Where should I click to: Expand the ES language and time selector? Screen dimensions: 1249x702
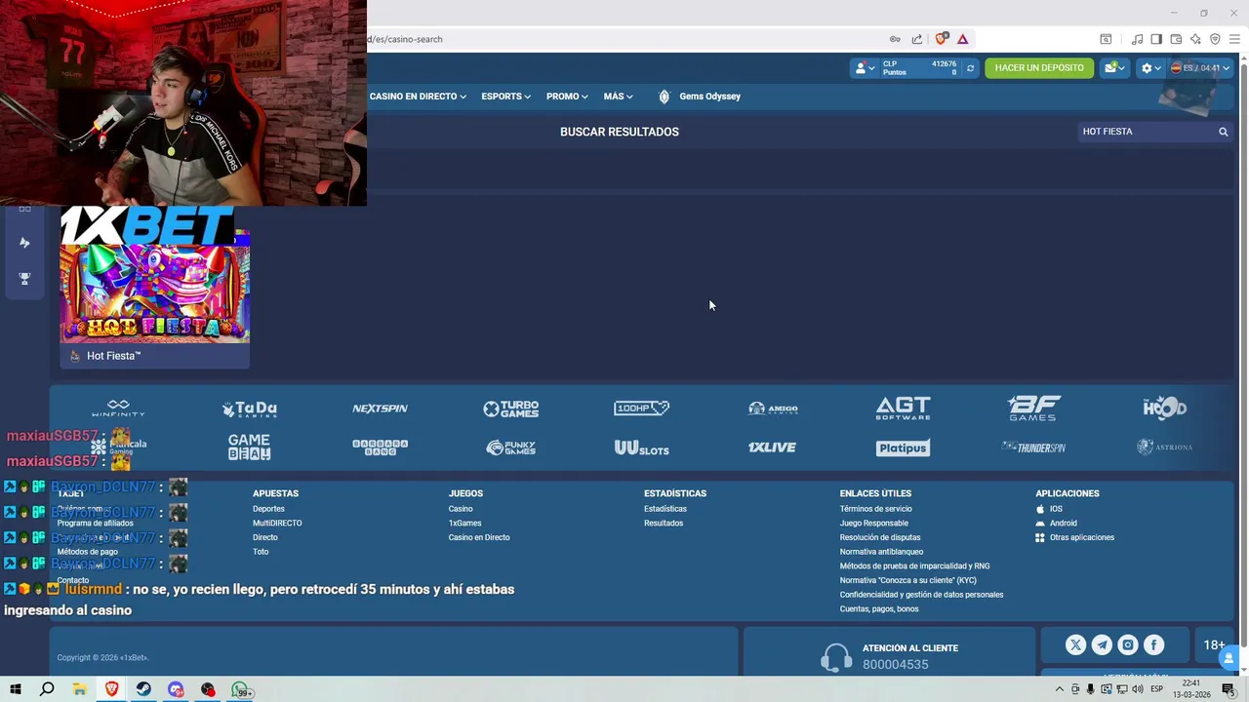tap(1201, 68)
